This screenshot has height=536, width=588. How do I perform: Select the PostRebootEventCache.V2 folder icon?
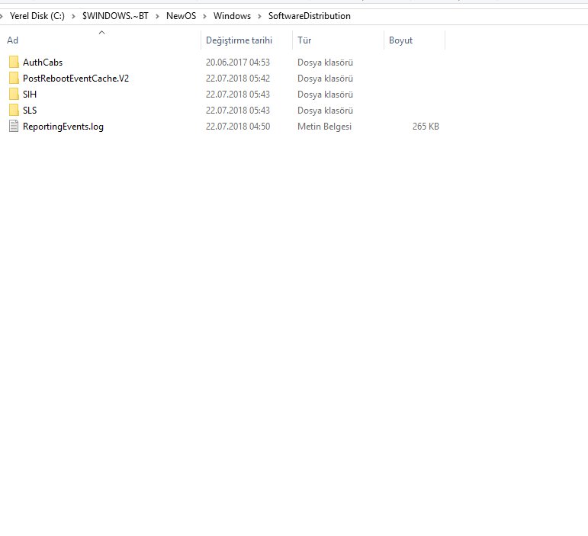(x=14, y=79)
